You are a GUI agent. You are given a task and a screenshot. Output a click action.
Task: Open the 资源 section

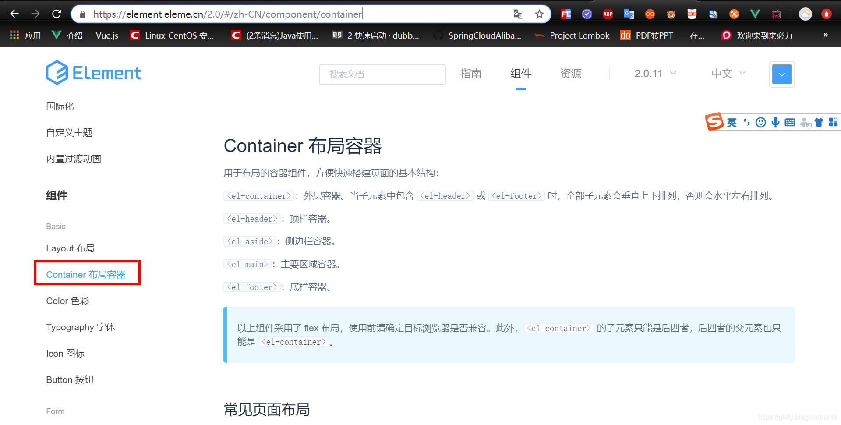[x=570, y=74]
